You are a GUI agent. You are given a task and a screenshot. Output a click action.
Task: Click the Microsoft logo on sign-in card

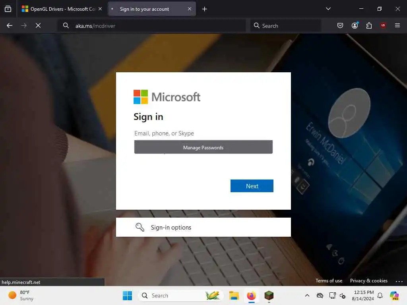click(x=167, y=97)
